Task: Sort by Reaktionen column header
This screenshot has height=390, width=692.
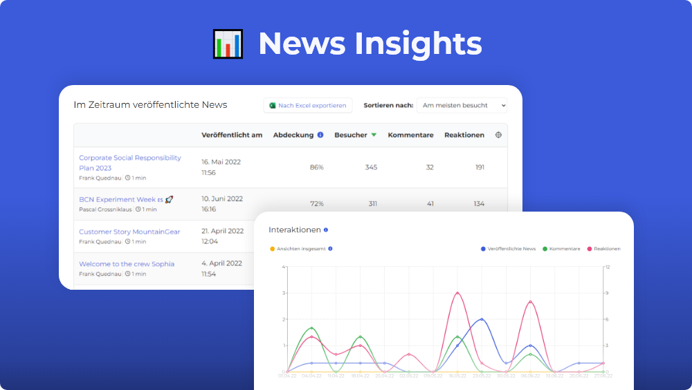Action: pyautogui.click(x=464, y=135)
